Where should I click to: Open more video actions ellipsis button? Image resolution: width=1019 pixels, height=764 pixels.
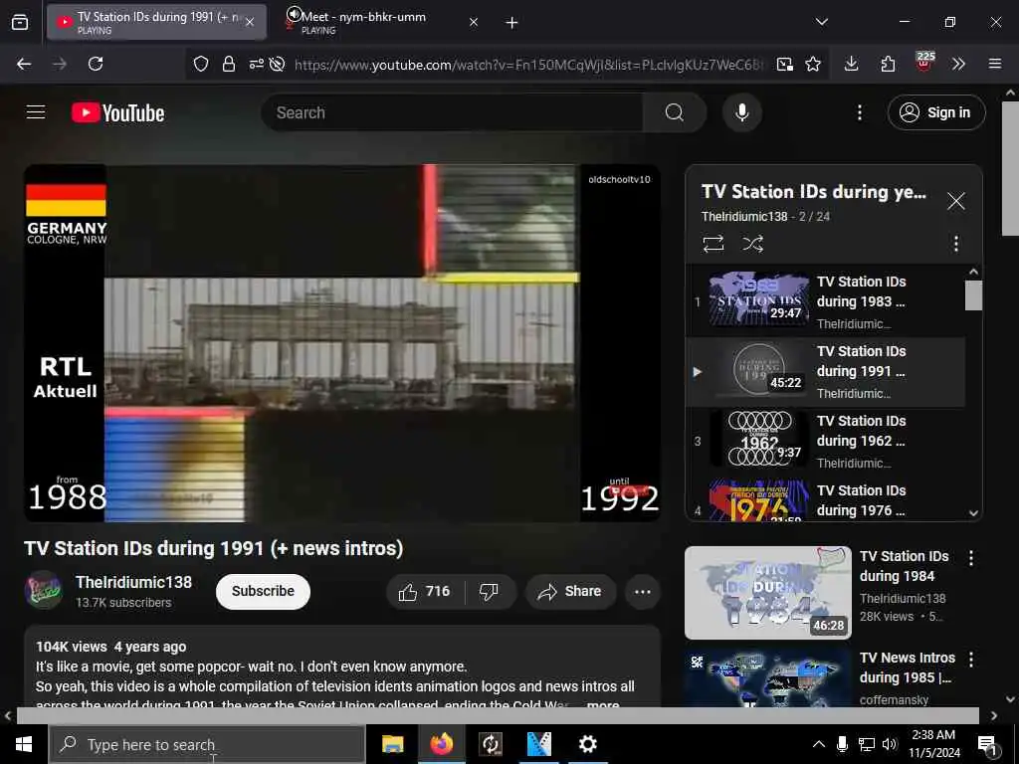642,591
